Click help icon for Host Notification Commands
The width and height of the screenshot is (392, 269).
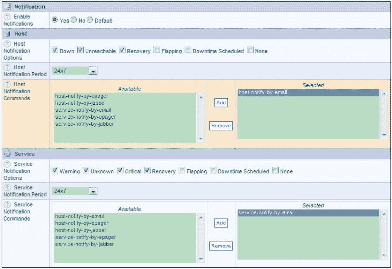tap(7, 84)
